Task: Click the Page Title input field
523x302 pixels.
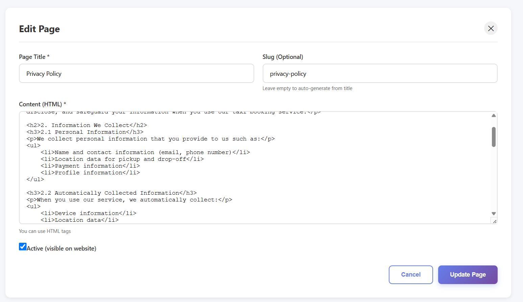Action: 136,73
